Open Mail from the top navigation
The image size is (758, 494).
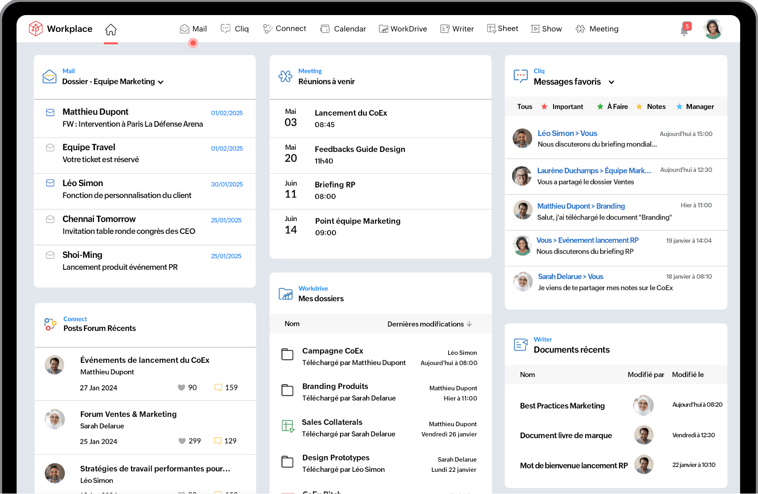[x=193, y=29]
